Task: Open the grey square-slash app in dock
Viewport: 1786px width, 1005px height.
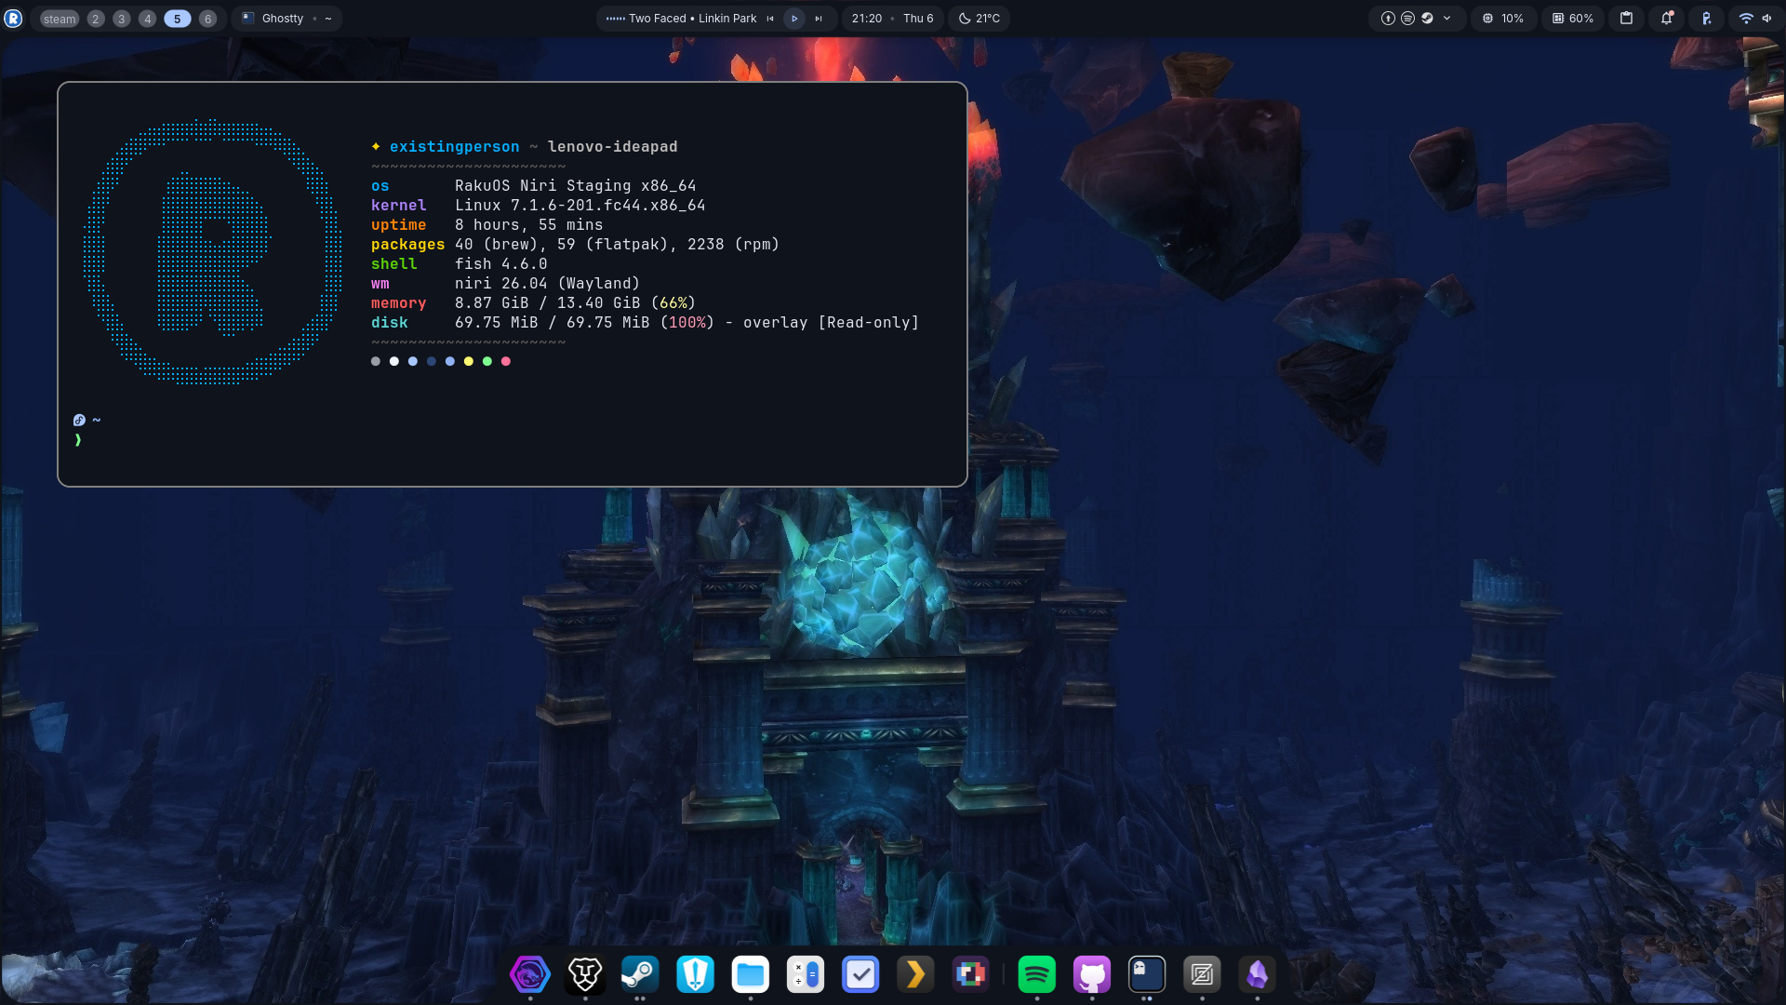Action: (1202, 974)
